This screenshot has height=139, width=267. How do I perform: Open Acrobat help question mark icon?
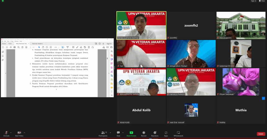(100, 44)
